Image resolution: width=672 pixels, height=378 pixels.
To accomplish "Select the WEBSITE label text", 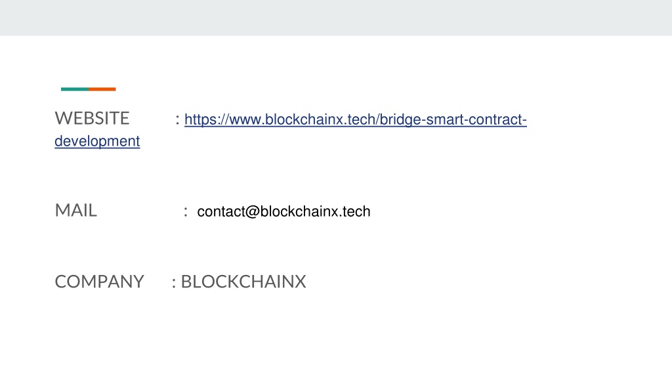I will pyautogui.click(x=92, y=118).
